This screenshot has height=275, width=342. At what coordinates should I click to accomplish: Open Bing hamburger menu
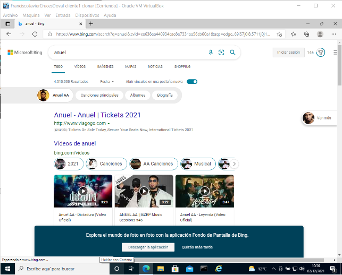(x=335, y=53)
